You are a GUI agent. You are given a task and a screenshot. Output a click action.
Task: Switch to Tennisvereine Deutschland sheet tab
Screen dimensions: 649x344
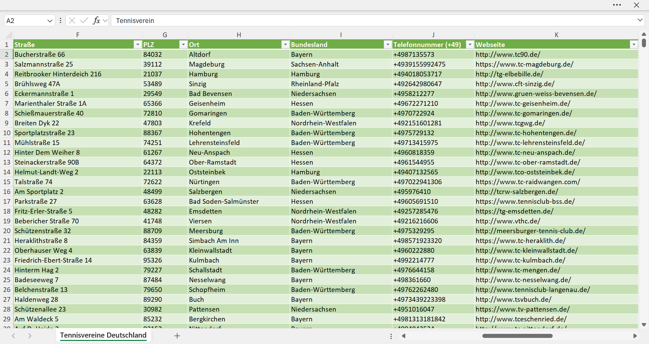tap(103, 335)
